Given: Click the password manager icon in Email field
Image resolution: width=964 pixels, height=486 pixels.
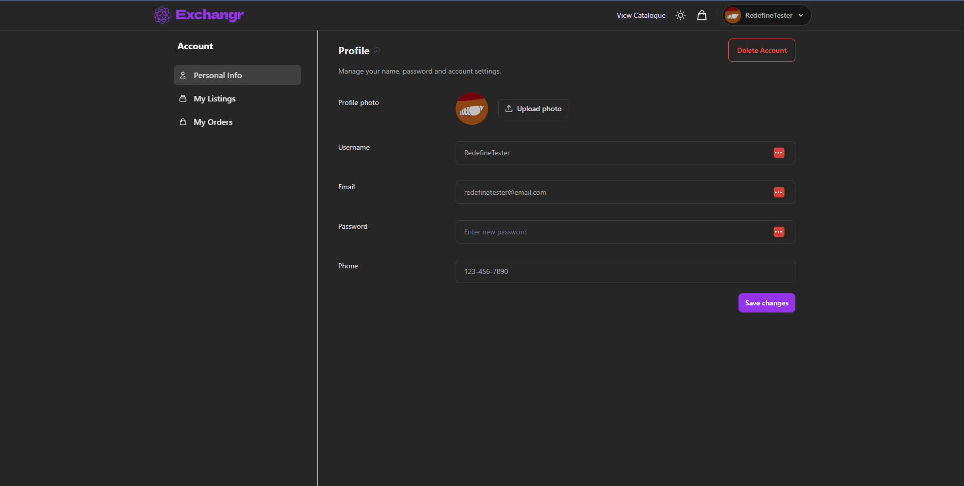Looking at the screenshot, I should (779, 192).
